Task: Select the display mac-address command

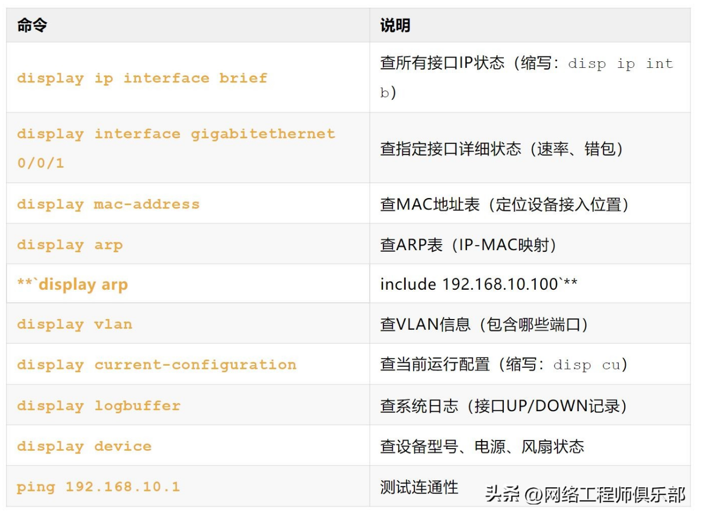Action: coord(108,205)
